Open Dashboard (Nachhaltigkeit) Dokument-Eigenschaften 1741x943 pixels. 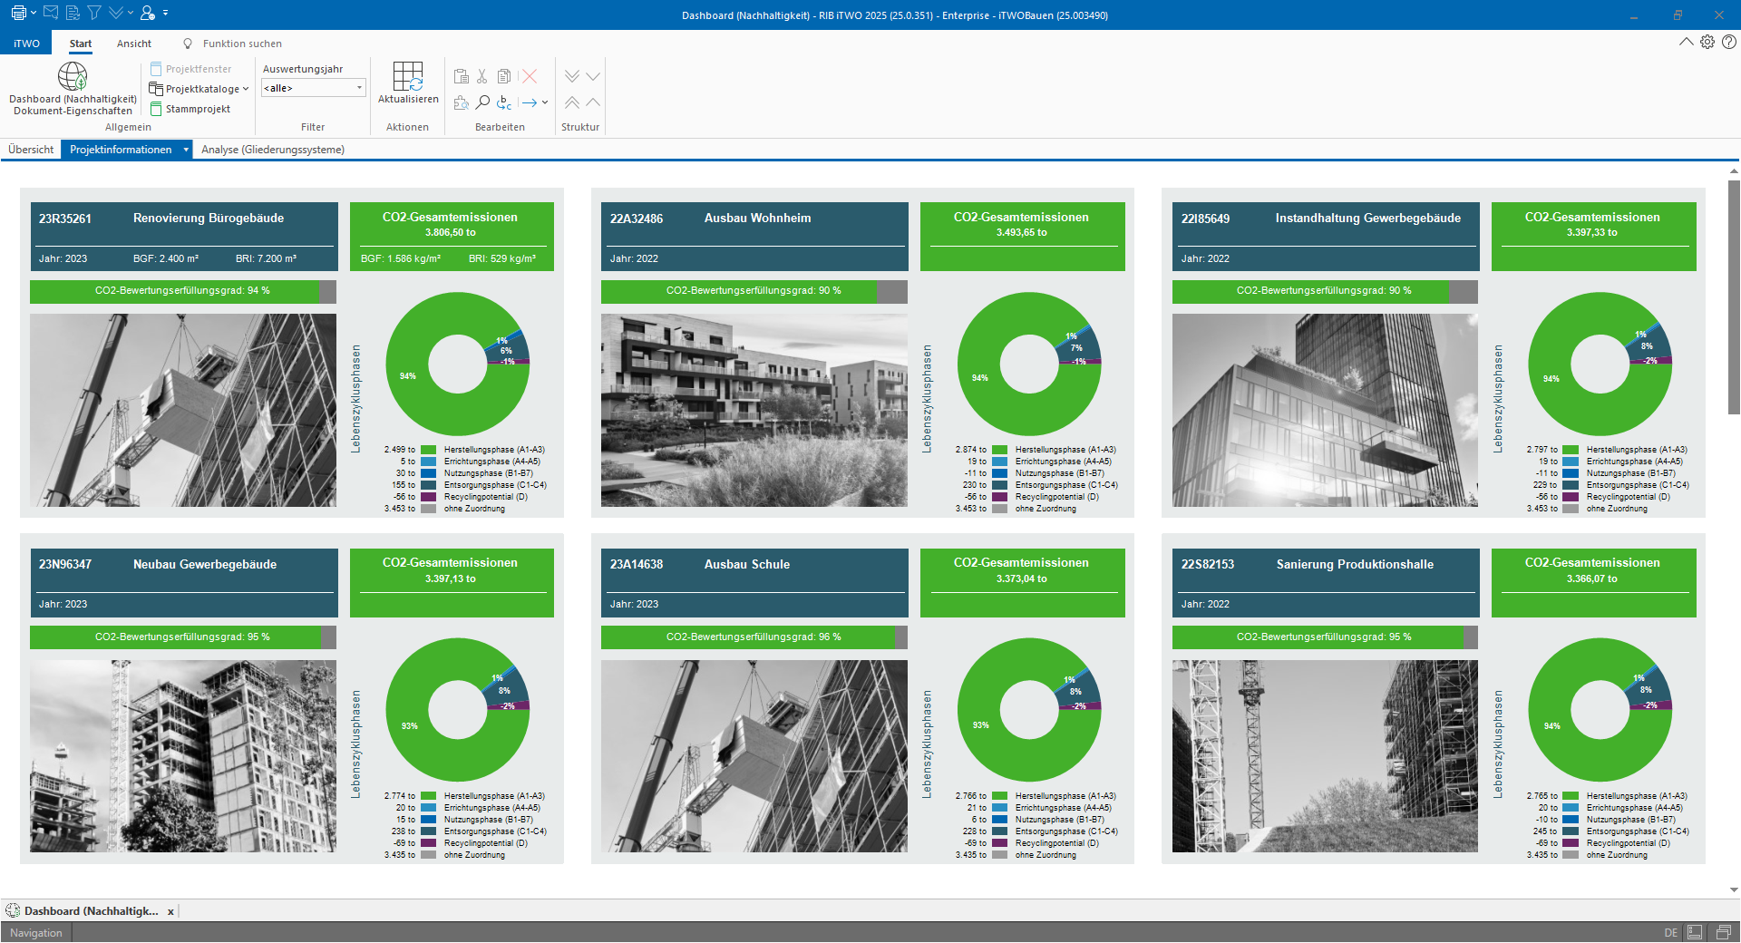pyautogui.click(x=73, y=89)
